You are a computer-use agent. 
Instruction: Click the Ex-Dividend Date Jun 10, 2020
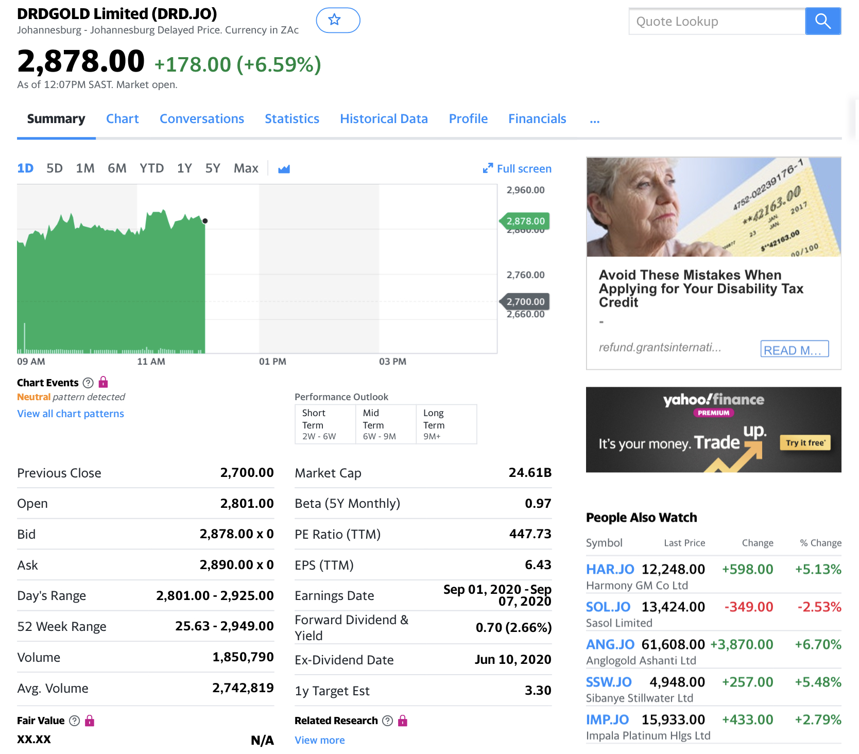pyautogui.click(x=513, y=660)
